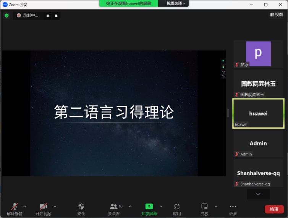288x218 pixels.
Task: Open the Apps (应用) panel
Action: tap(176, 209)
